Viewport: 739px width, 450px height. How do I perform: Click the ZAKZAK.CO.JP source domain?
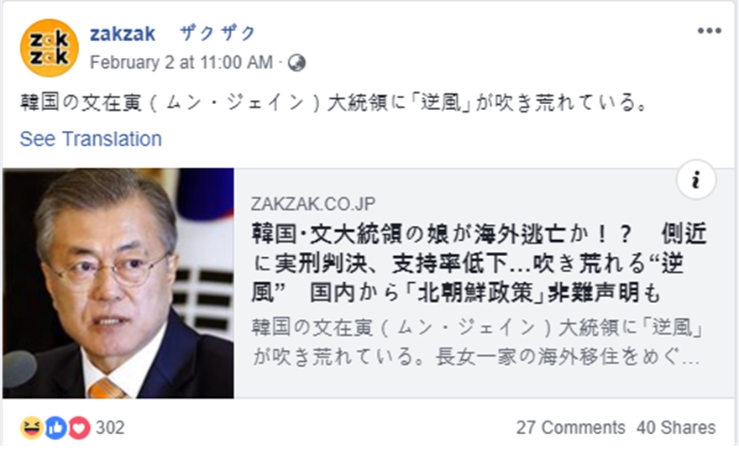(x=312, y=204)
